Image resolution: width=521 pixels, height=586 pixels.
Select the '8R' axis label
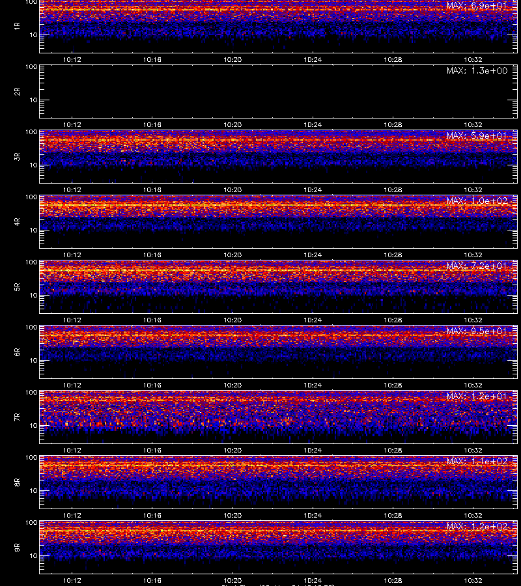pos(17,482)
